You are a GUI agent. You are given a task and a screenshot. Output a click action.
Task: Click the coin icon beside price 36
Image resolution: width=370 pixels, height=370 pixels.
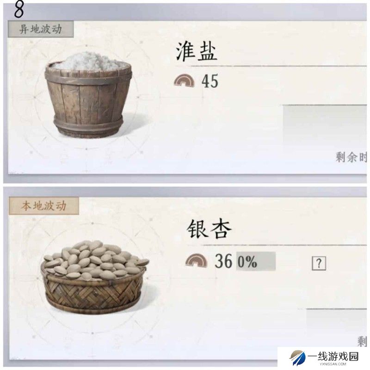tap(196, 260)
